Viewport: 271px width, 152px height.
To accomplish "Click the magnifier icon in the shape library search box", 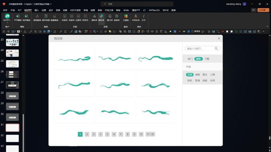I will [x=216, y=48].
